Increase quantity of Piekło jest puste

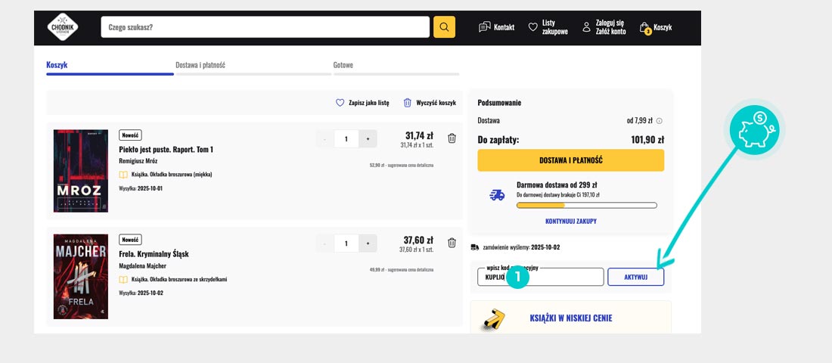click(x=368, y=139)
